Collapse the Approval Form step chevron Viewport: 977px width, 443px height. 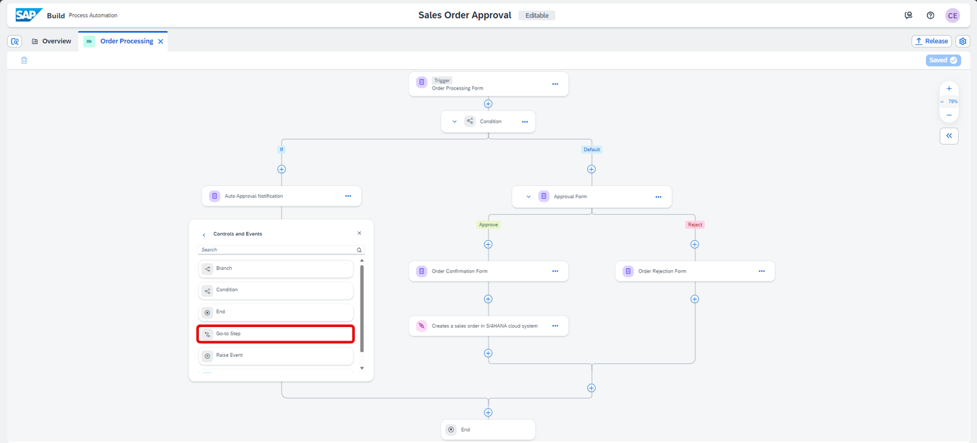tap(529, 197)
